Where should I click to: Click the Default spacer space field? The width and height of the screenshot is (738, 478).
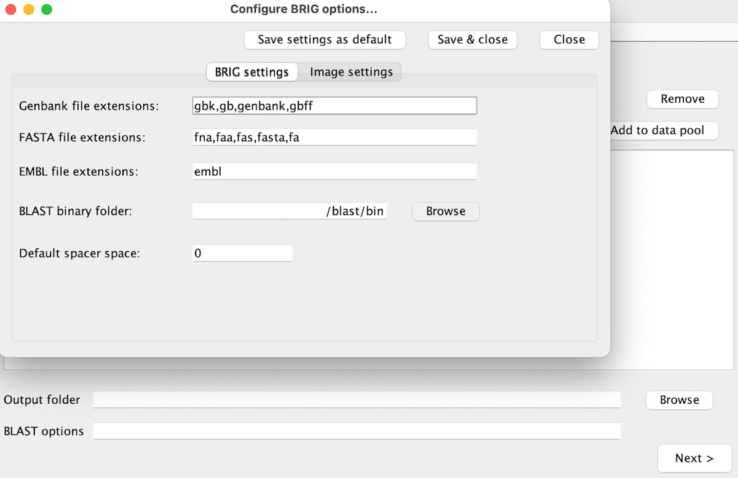click(242, 253)
